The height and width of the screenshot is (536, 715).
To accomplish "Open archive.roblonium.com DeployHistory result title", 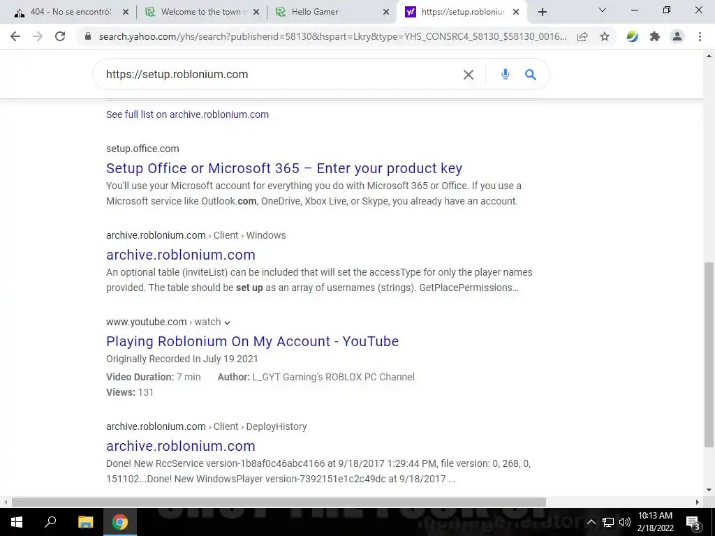I will pos(181,446).
